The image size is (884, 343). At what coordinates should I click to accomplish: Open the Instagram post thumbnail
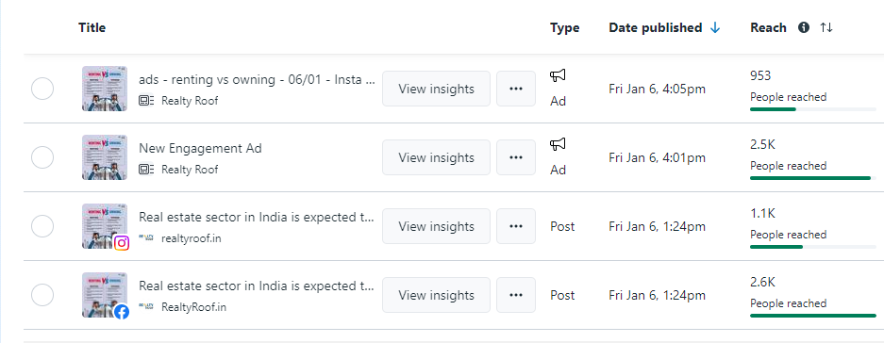click(x=105, y=226)
